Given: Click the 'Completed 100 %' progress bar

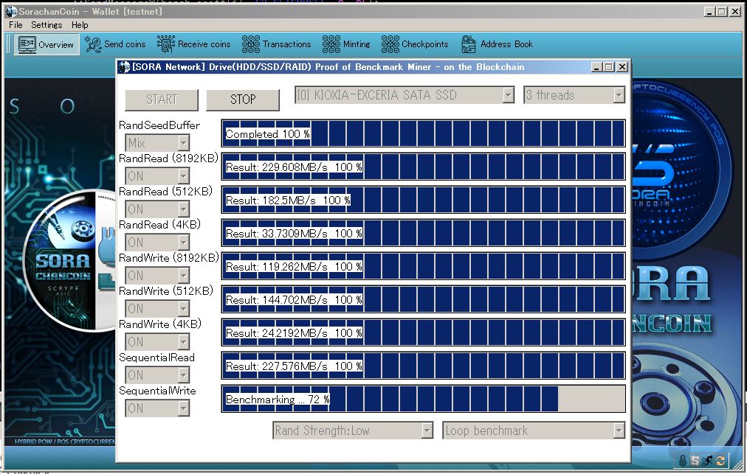Looking at the screenshot, I should pos(423,133).
